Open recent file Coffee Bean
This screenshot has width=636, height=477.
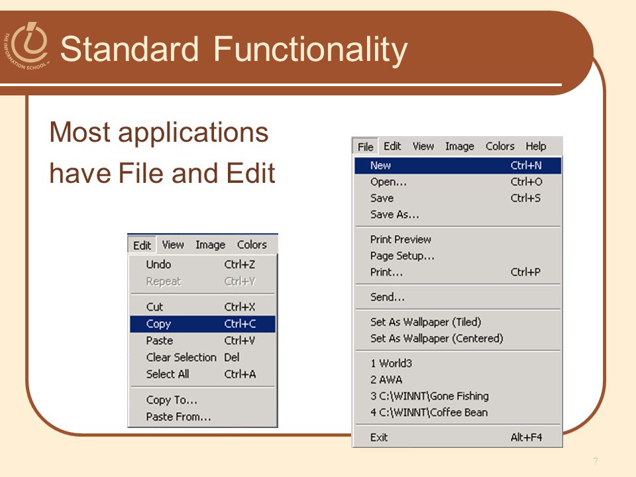[x=458, y=413]
